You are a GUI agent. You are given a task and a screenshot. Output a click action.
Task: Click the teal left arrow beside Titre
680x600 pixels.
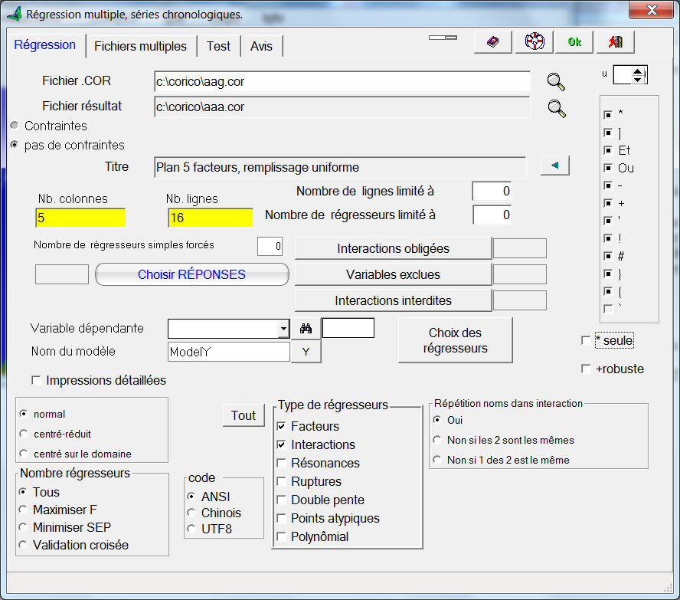pos(554,166)
